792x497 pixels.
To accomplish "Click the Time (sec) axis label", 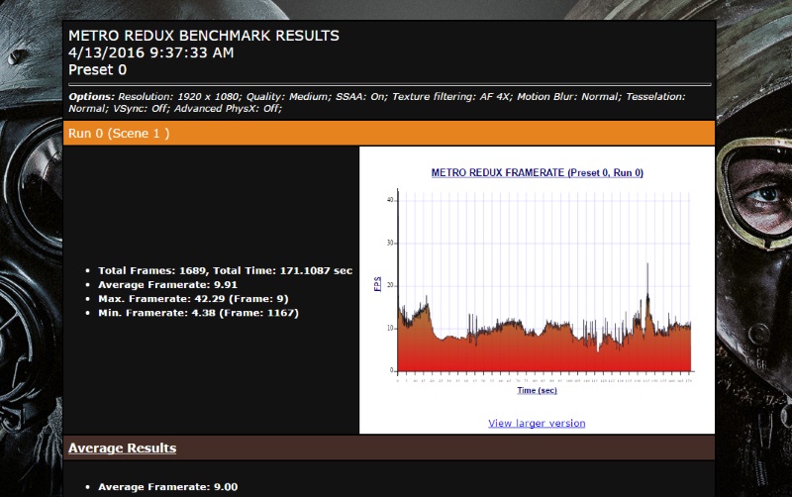I will (537, 390).
